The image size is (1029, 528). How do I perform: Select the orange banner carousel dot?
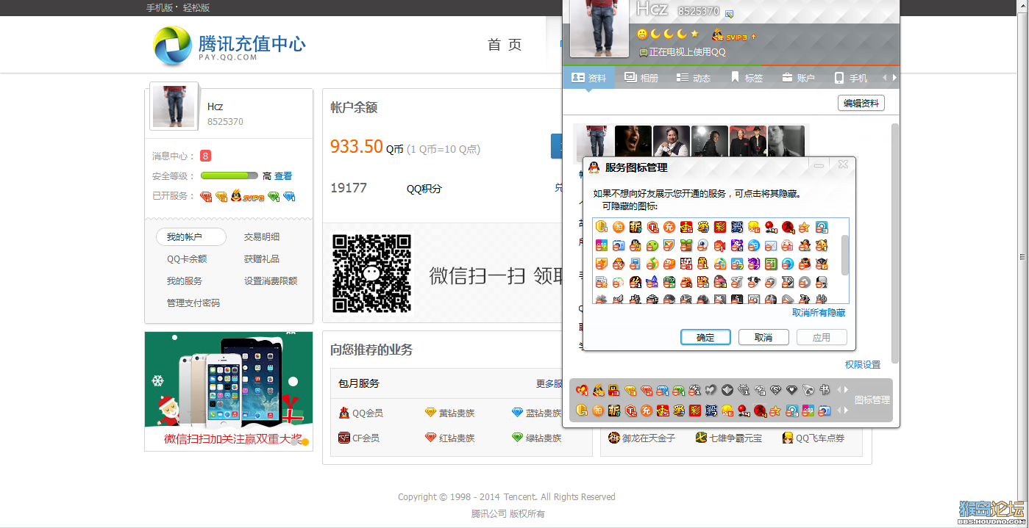pos(305,442)
